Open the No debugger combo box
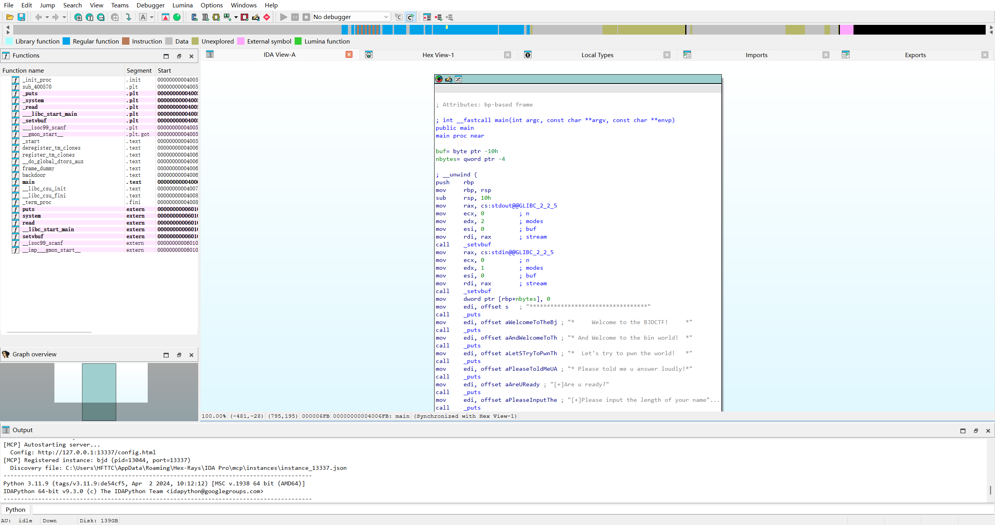The height and width of the screenshot is (525, 995). [351, 17]
